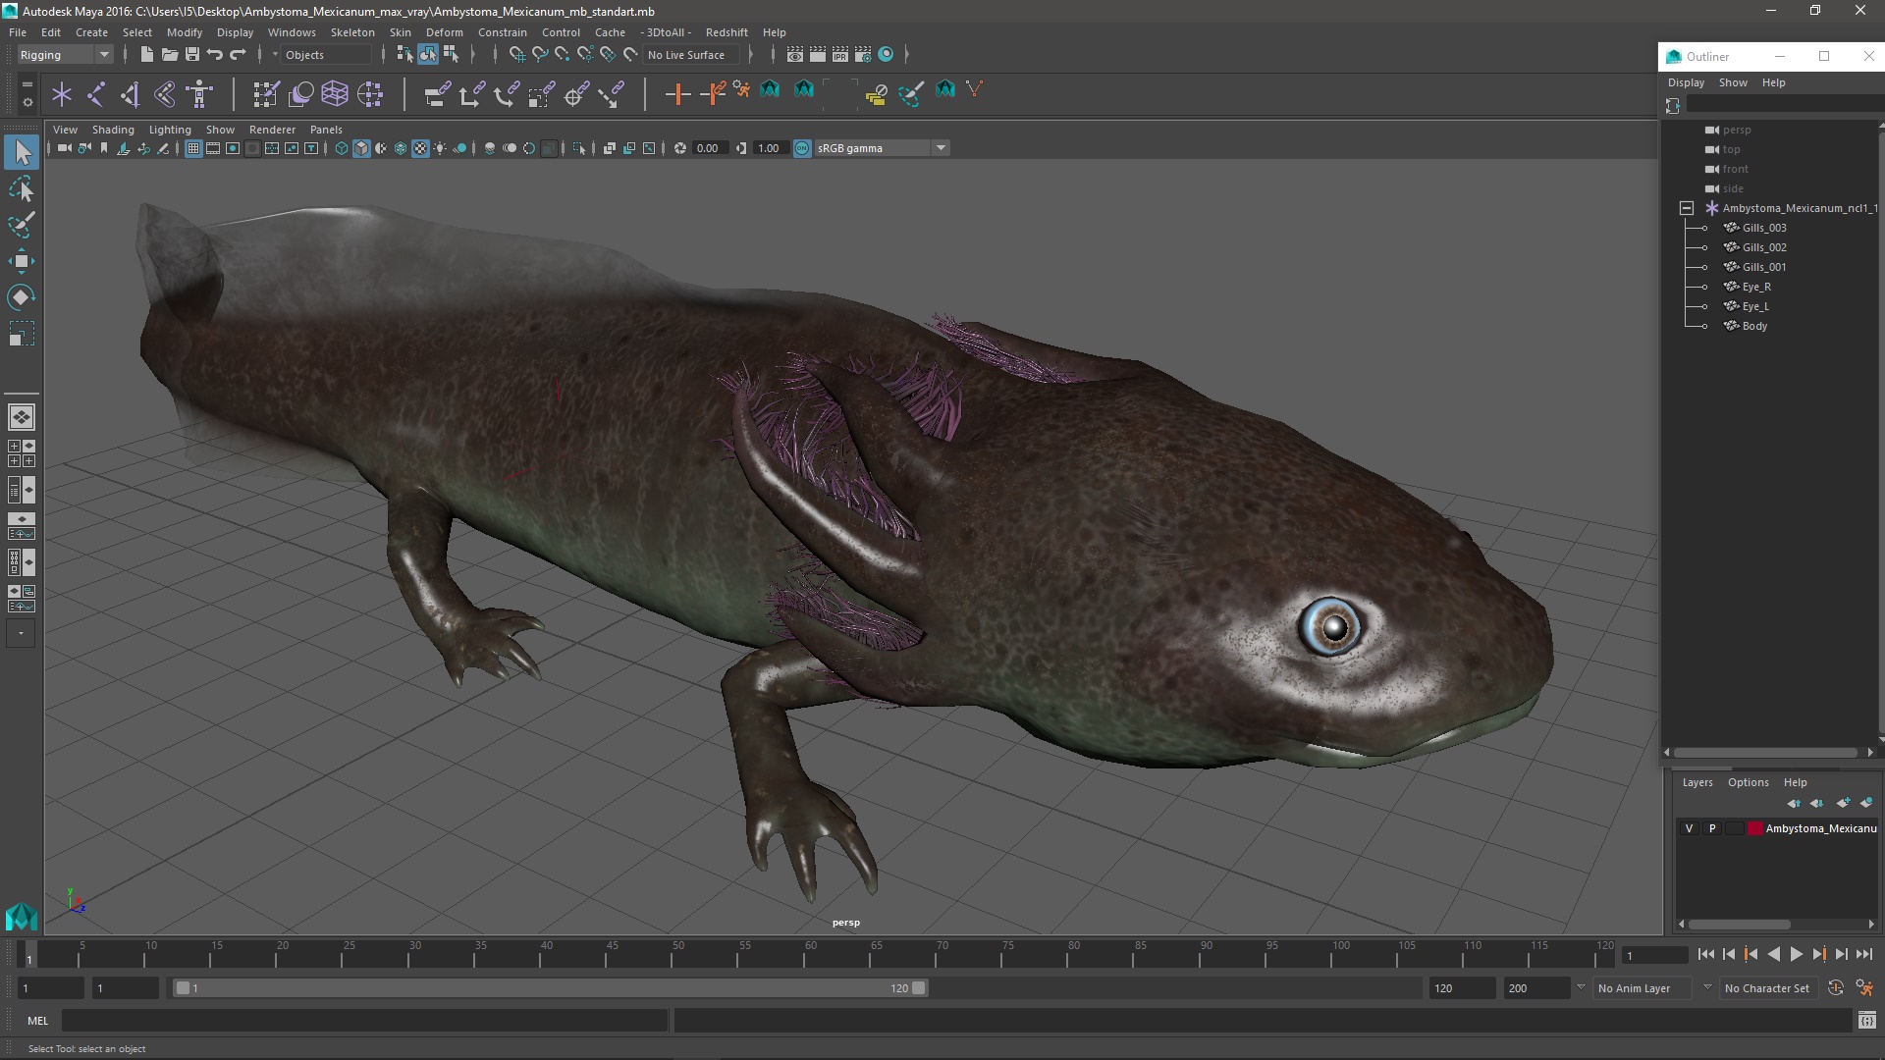Select Eye_R in the Outliner

1756,287
